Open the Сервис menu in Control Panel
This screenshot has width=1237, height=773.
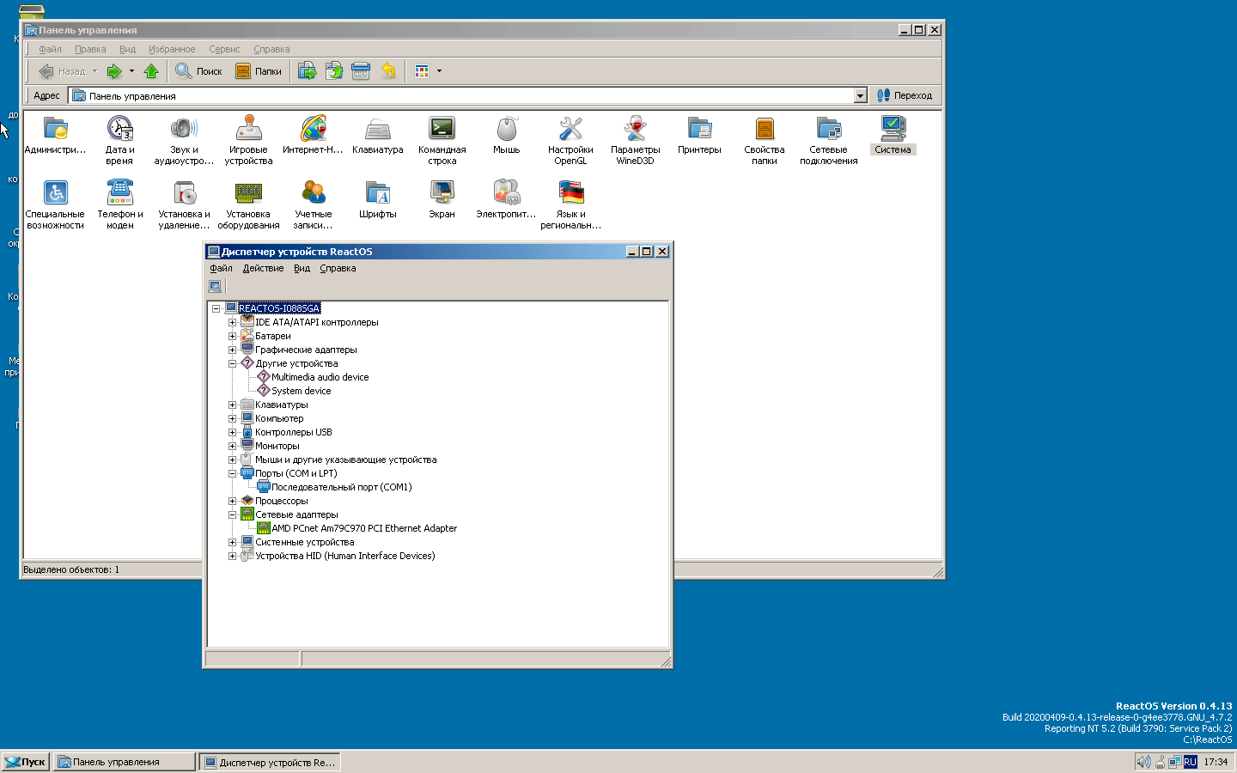click(224, 50)
